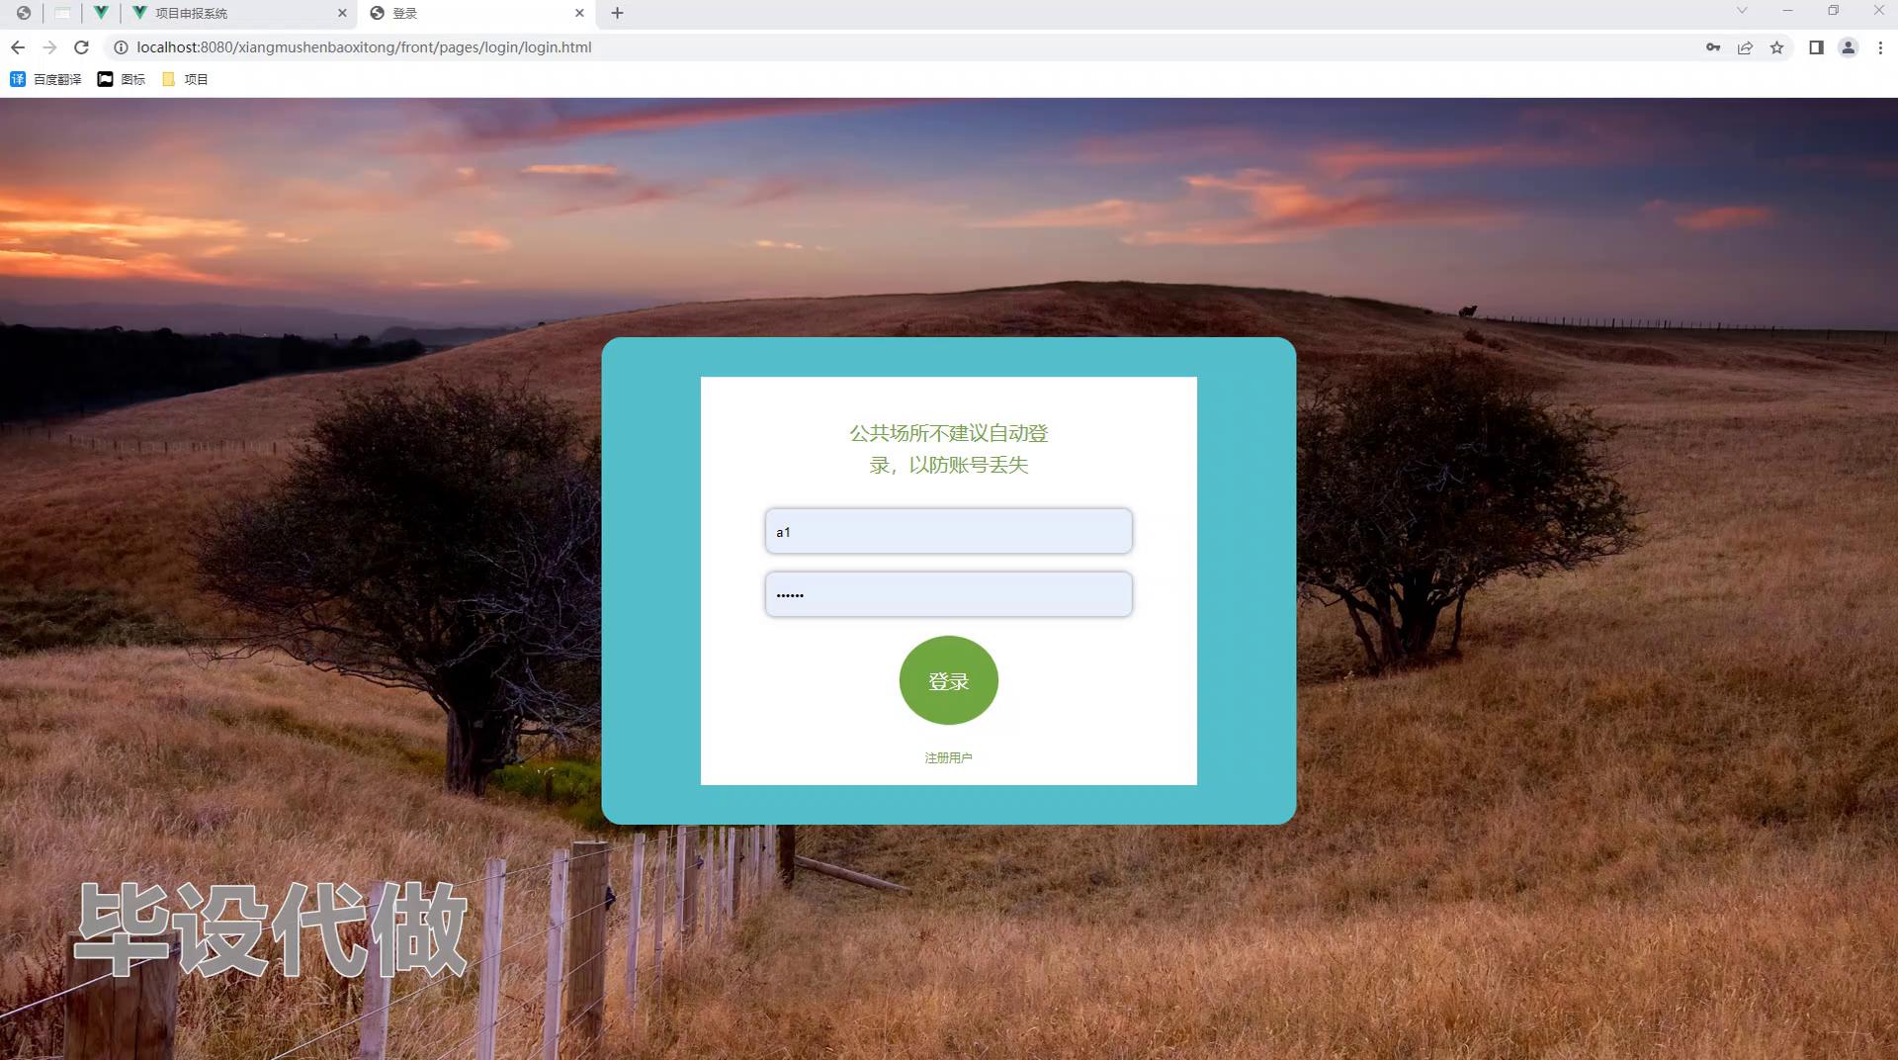Close the 项目申报系统 tab
Screen dimensions: 1898x1060
[342, 13]
